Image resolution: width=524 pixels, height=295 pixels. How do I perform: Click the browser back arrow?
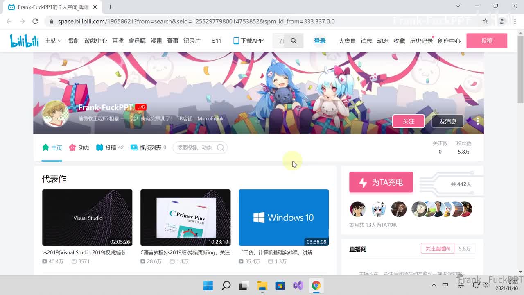click(x=9, y=21)
